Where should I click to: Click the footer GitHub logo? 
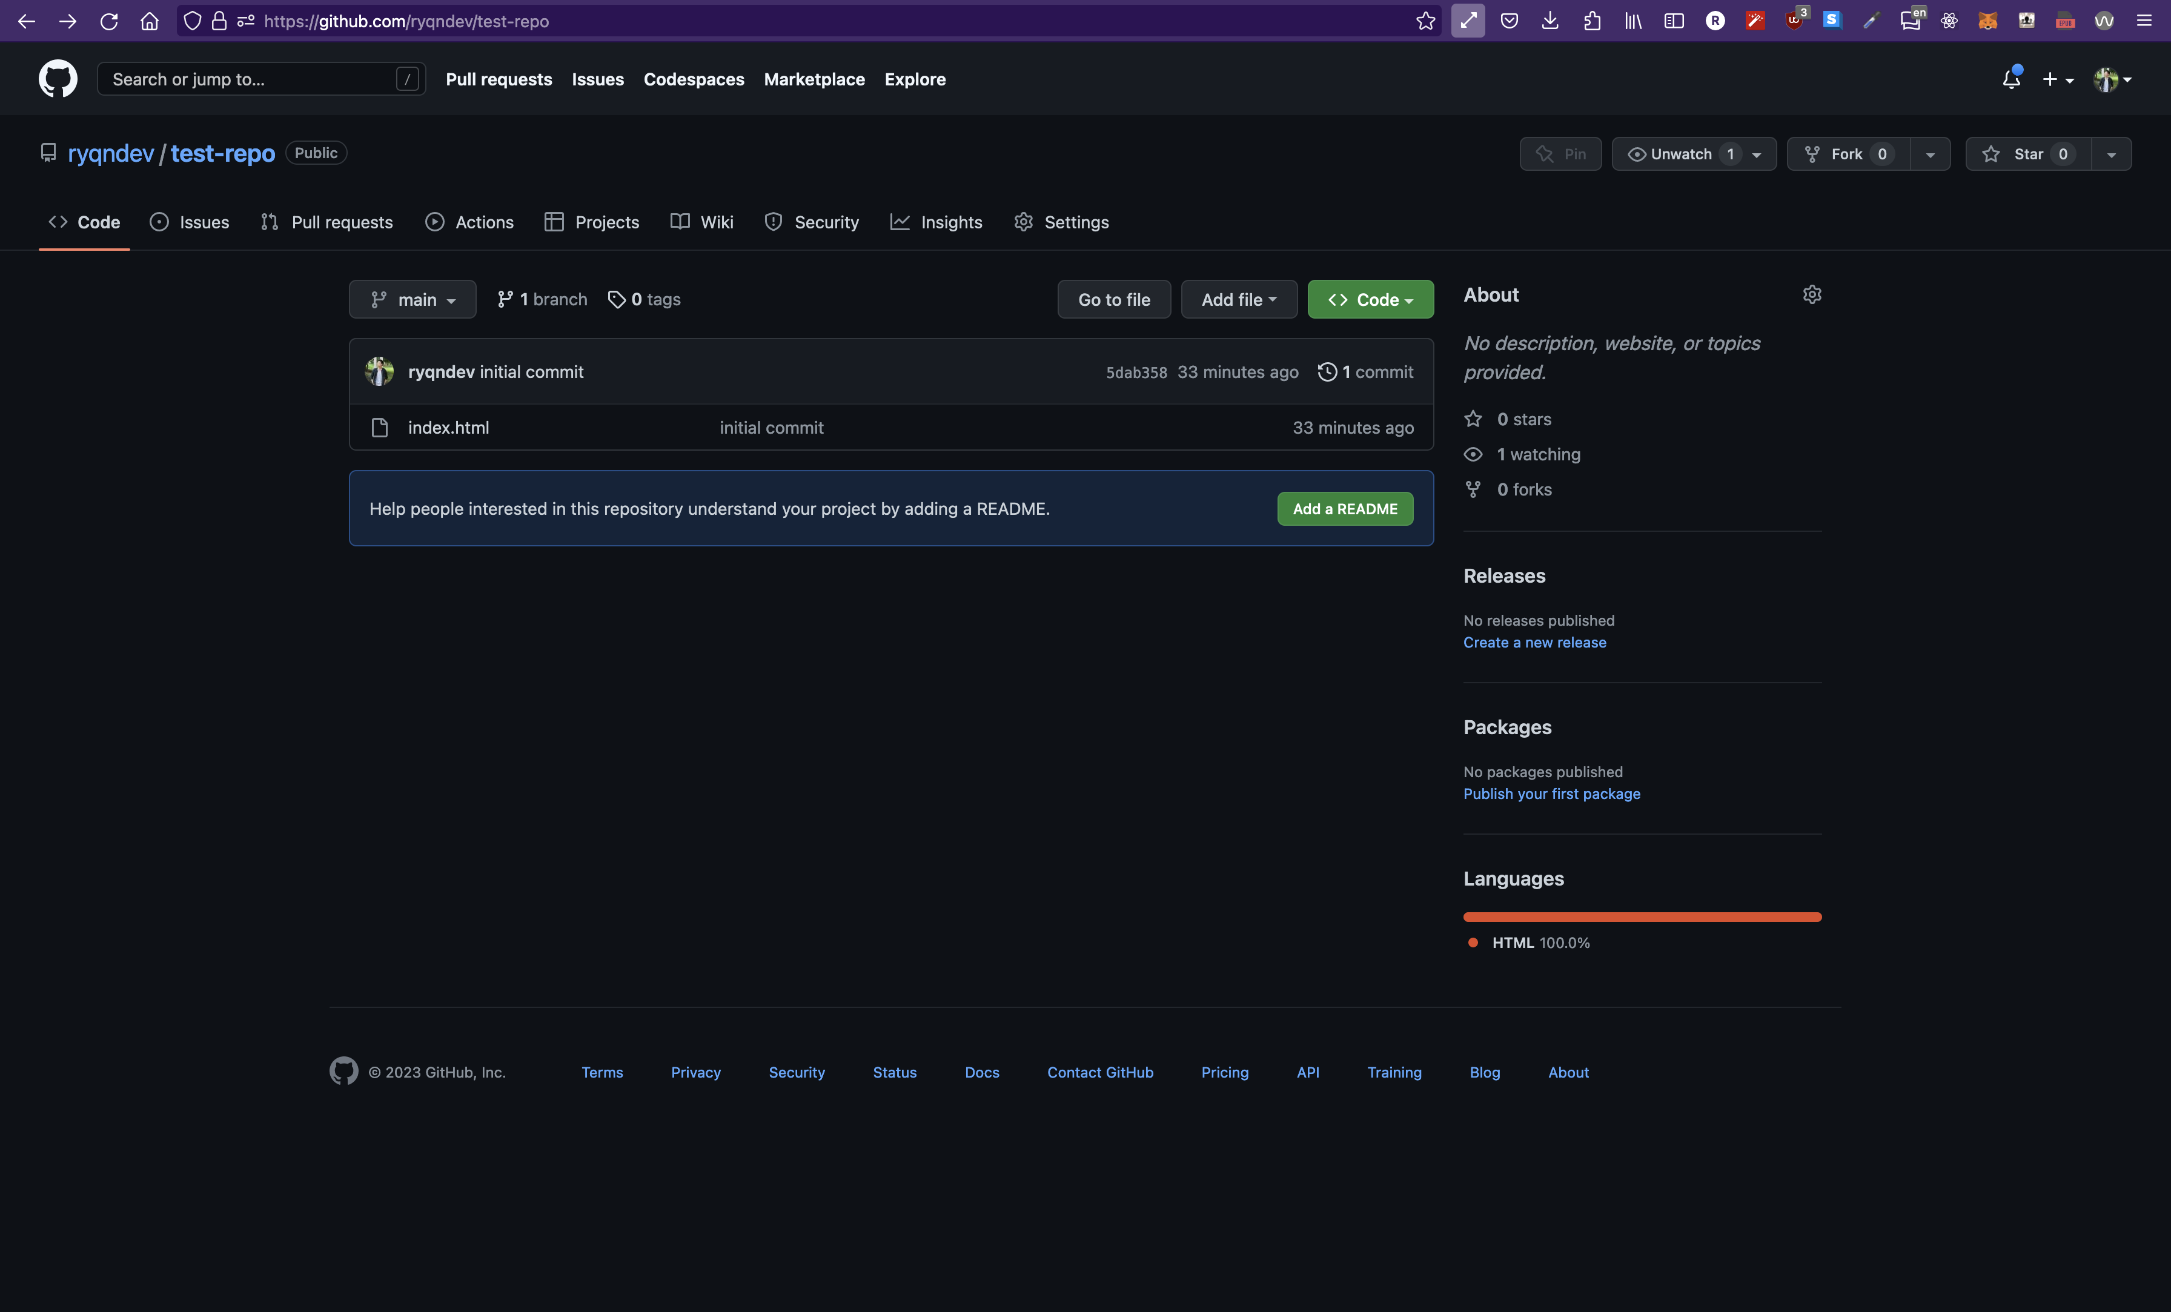(x=343, y=1070)
